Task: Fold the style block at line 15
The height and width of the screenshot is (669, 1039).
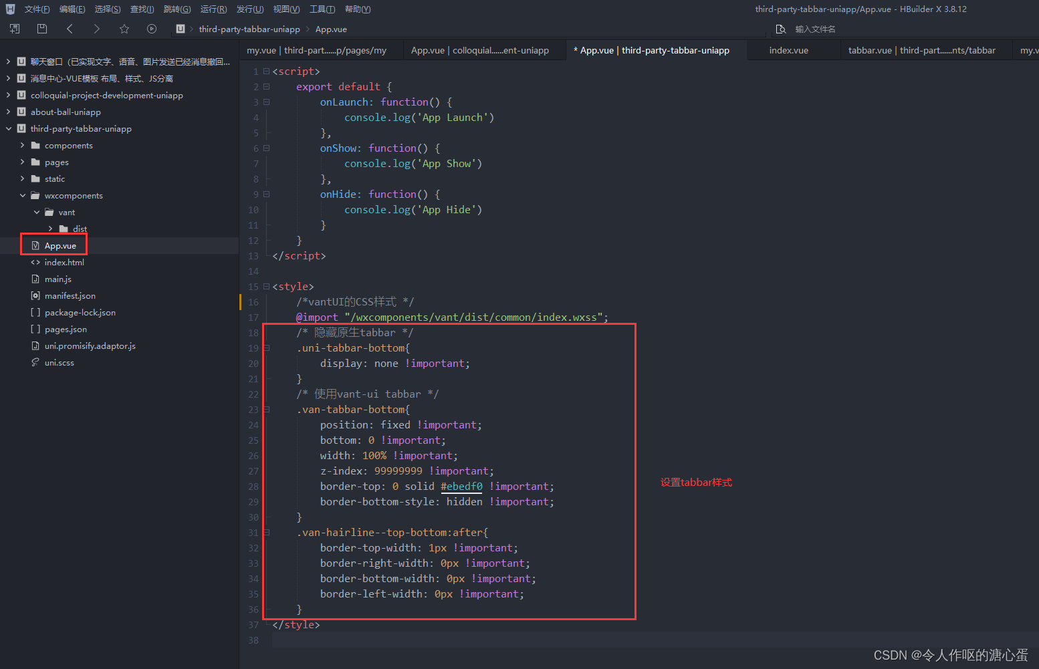Action: [x=266, y=286]
